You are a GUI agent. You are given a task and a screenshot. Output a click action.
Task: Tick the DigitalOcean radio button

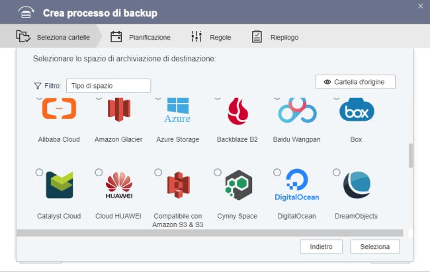277,172
